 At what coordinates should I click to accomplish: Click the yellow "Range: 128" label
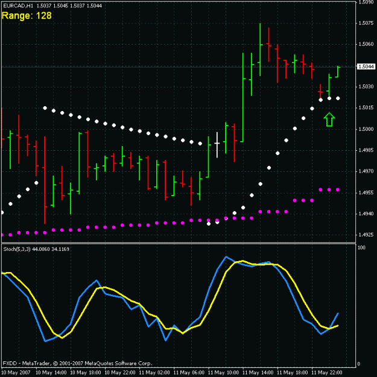point(27,16)
